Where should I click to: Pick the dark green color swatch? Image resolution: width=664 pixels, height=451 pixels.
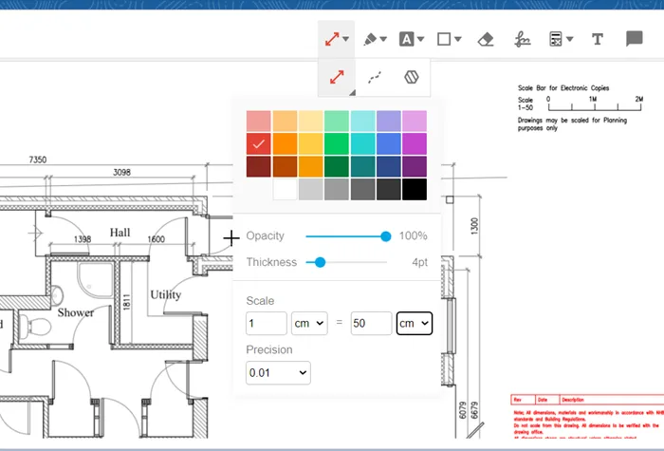point(337,166)
